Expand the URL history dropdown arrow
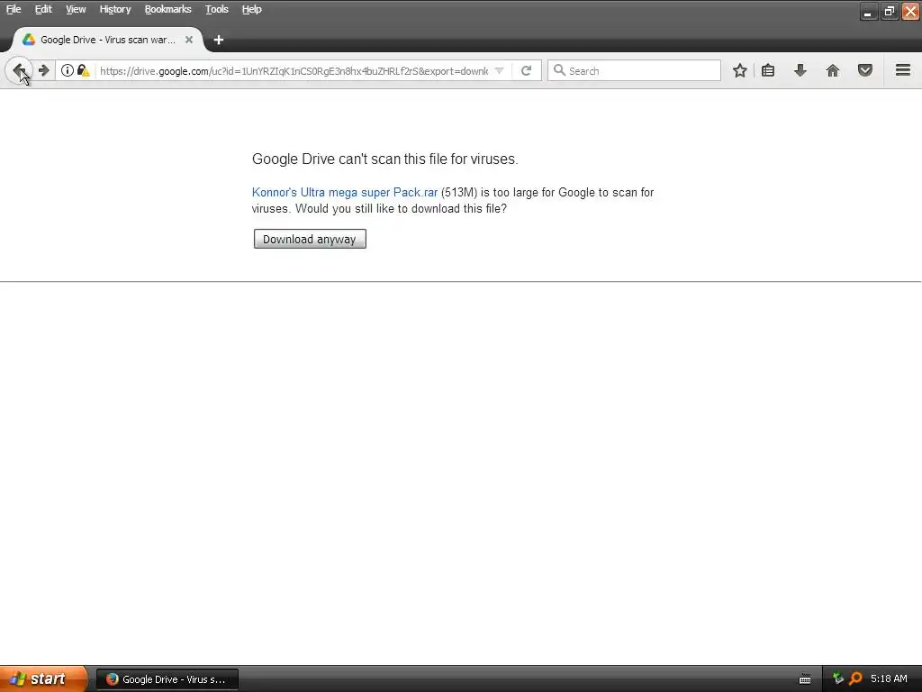This screenshot has height=692, width=922. pyautogui.click(x=499, y=70)
